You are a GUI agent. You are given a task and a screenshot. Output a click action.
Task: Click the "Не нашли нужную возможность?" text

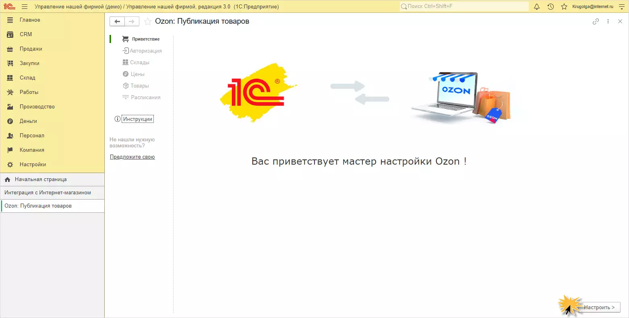point(132,143)
